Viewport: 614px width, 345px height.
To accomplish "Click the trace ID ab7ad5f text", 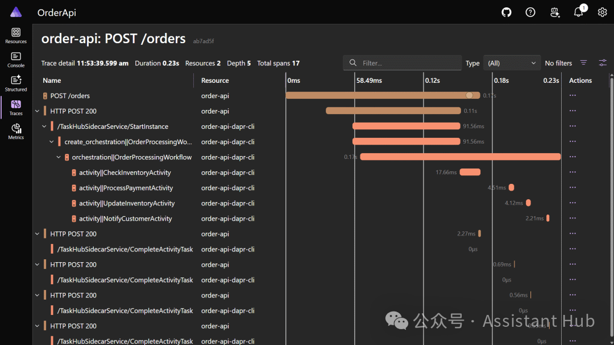I will (203, 41).
